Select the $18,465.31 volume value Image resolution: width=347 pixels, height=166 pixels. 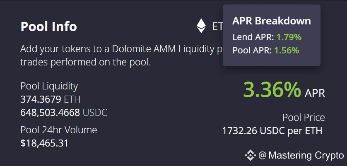click(44, 143)
